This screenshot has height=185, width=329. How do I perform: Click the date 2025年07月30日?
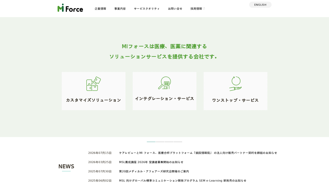100,171
